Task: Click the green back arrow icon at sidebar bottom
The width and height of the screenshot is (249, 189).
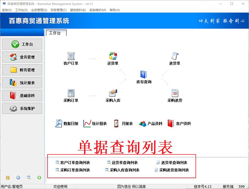Action: coord(39,178)
